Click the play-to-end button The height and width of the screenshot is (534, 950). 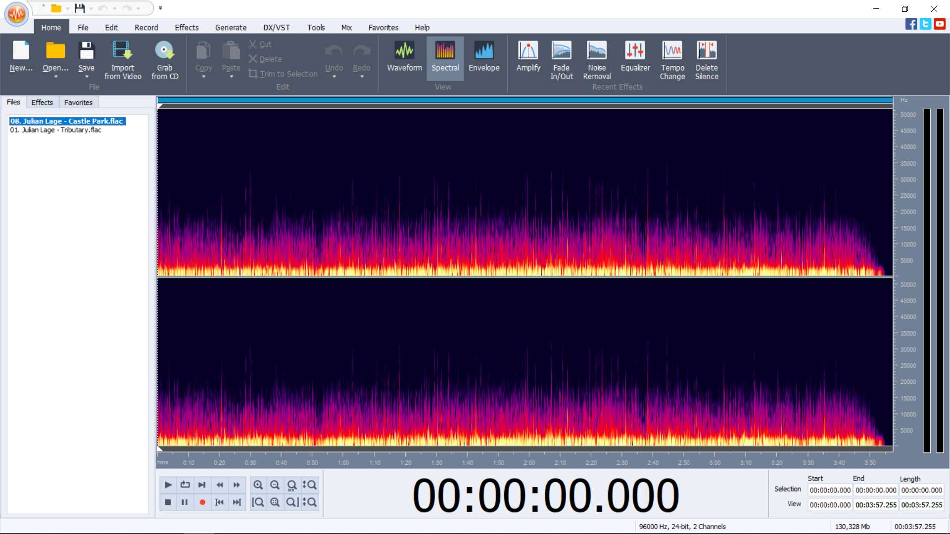(x=202, y=485)
